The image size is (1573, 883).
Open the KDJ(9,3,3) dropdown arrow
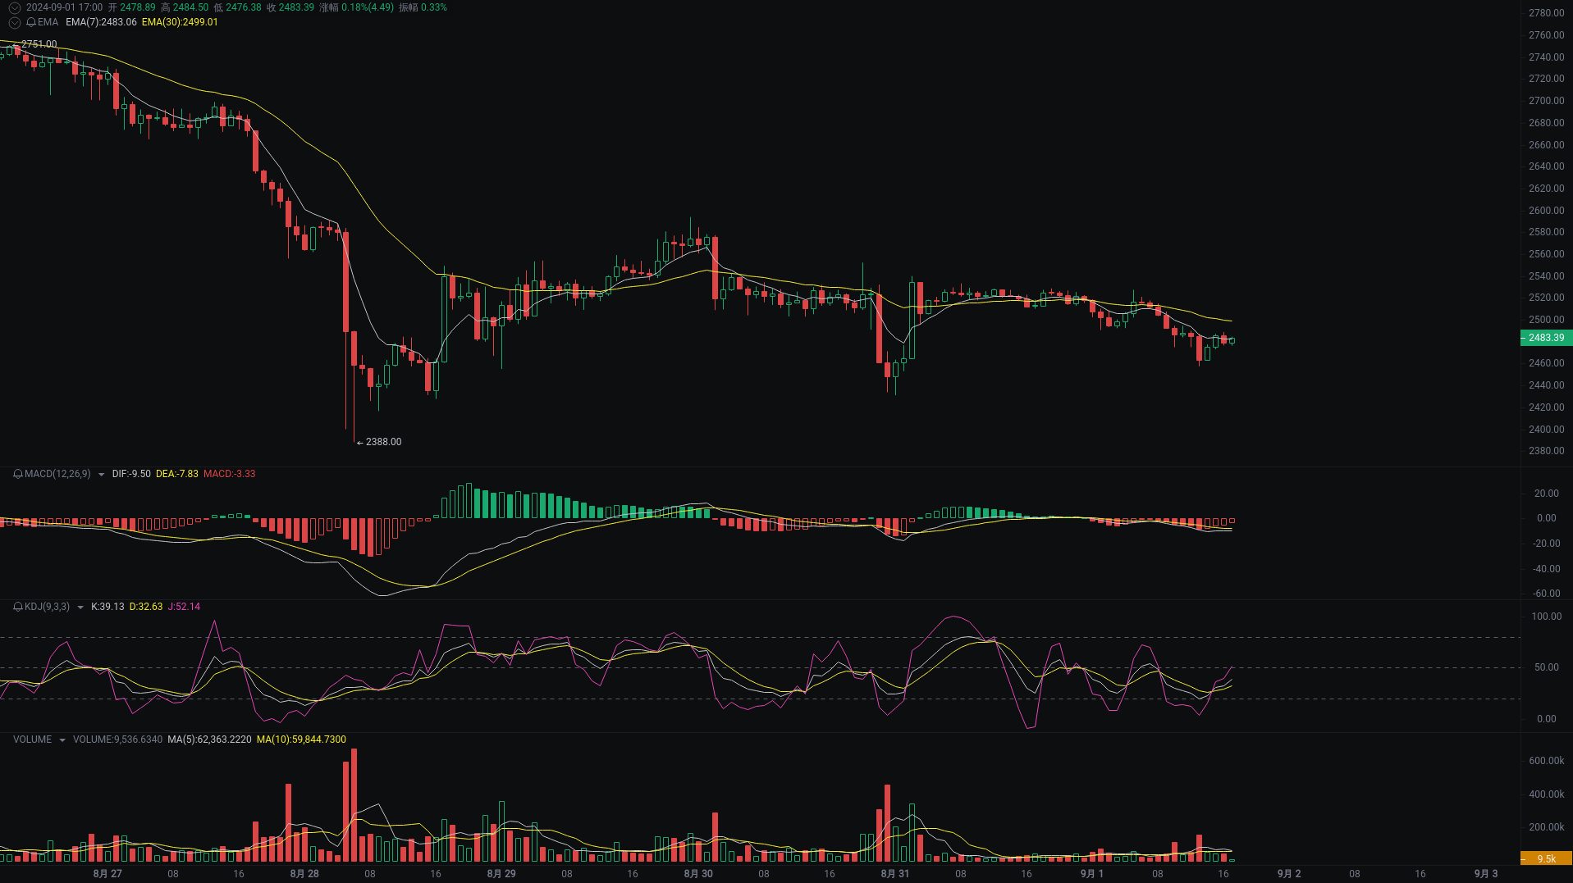pos(80,607)
